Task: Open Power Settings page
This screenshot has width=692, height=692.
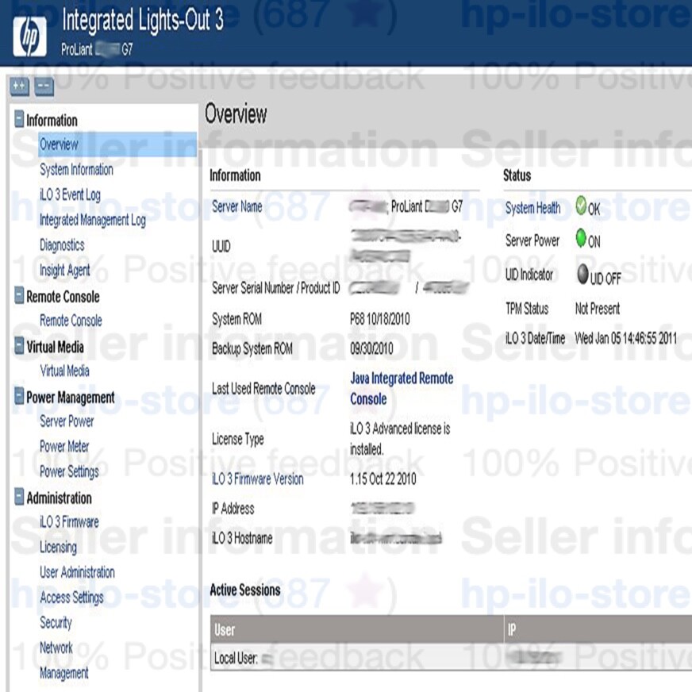Action: click(69, 471)
